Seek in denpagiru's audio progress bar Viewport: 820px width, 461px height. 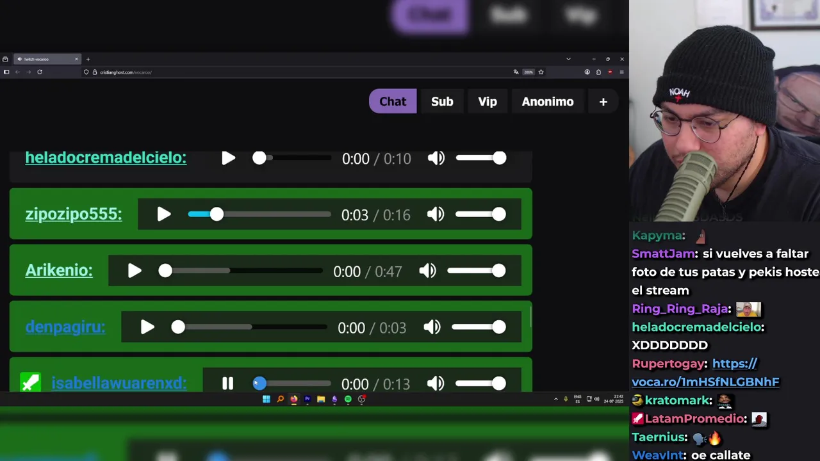pos(249,327)
